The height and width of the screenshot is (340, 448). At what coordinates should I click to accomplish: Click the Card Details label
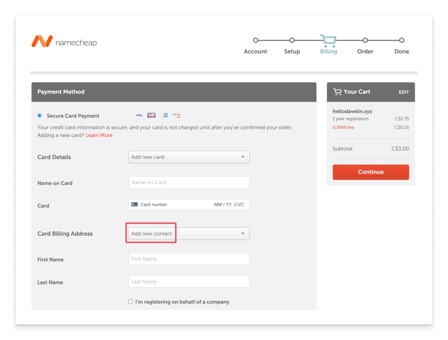[x=54, y=157]
